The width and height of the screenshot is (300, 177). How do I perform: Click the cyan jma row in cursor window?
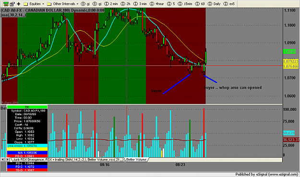pyautogui.click(x=27, y=146)
